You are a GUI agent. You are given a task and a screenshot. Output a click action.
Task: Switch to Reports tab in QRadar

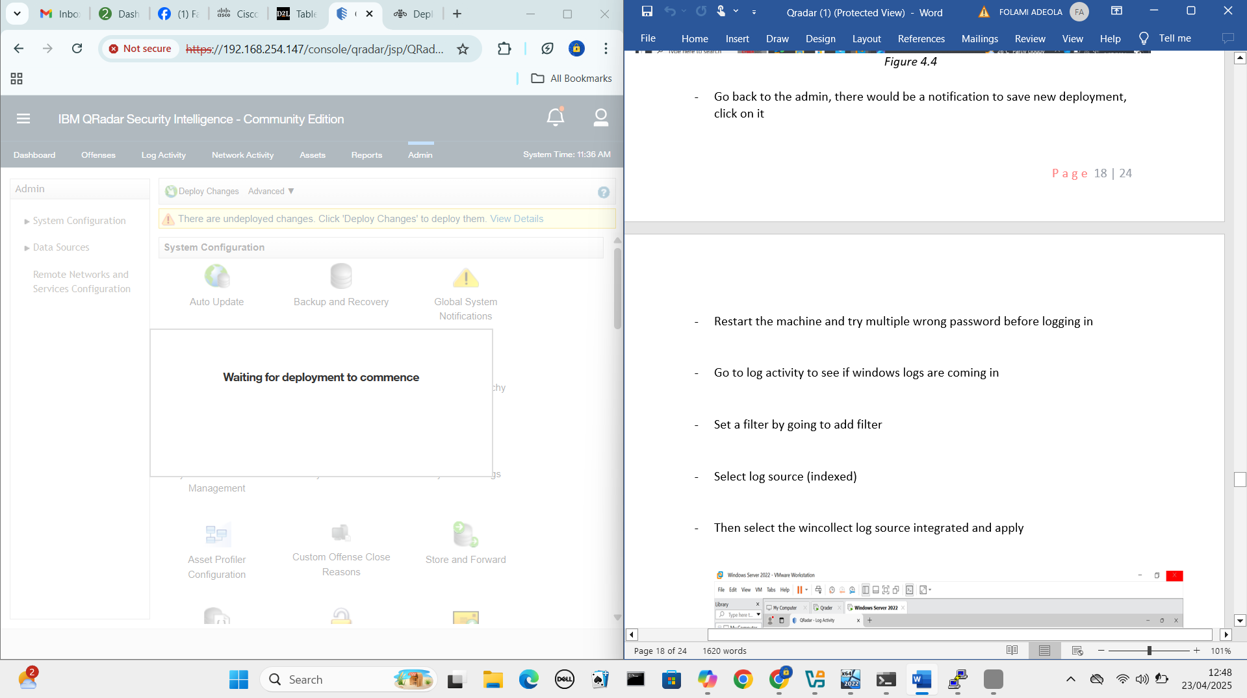(x=366, y=155)
